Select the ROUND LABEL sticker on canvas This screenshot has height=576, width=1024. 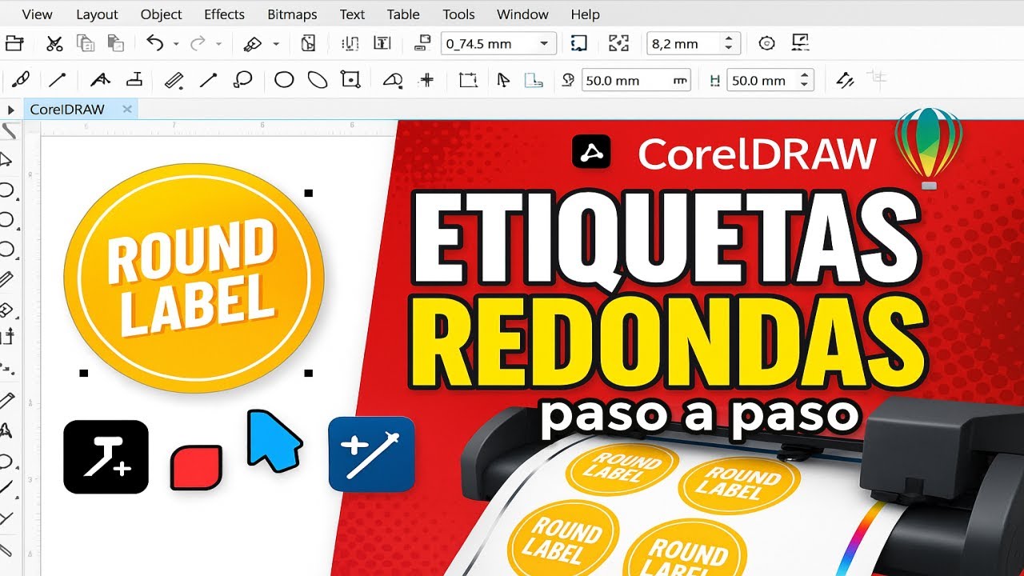194,278
